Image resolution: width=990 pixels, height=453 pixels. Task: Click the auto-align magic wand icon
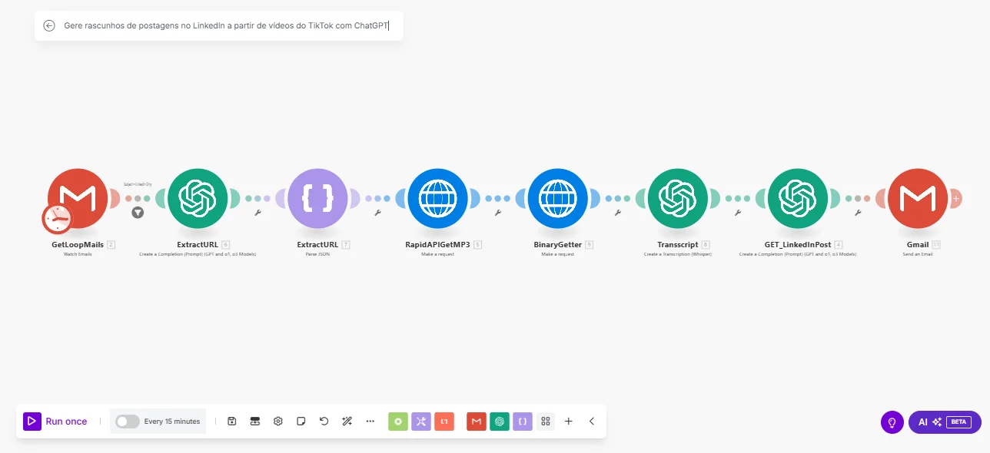[347, 422]
